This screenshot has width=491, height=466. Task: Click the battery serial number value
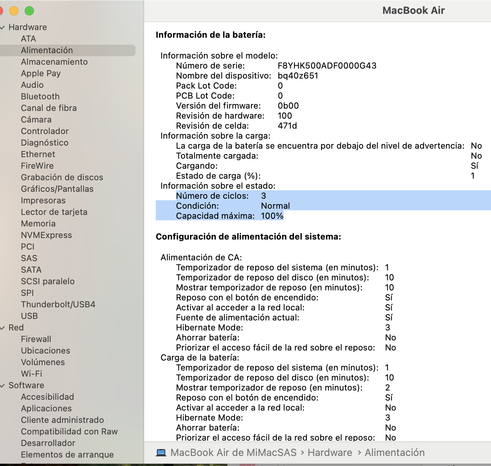(x=327, y=65)
